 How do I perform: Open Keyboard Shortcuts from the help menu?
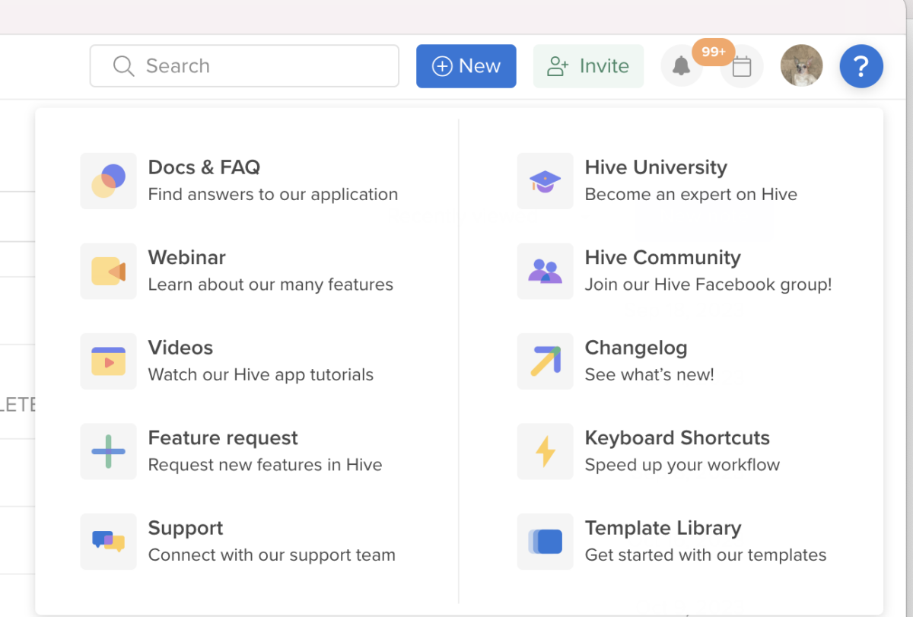coord(677,437)
